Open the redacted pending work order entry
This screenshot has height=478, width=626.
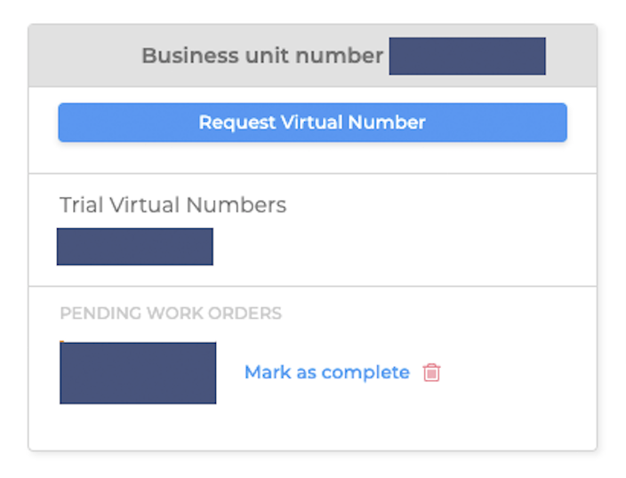tap(138, 372)
